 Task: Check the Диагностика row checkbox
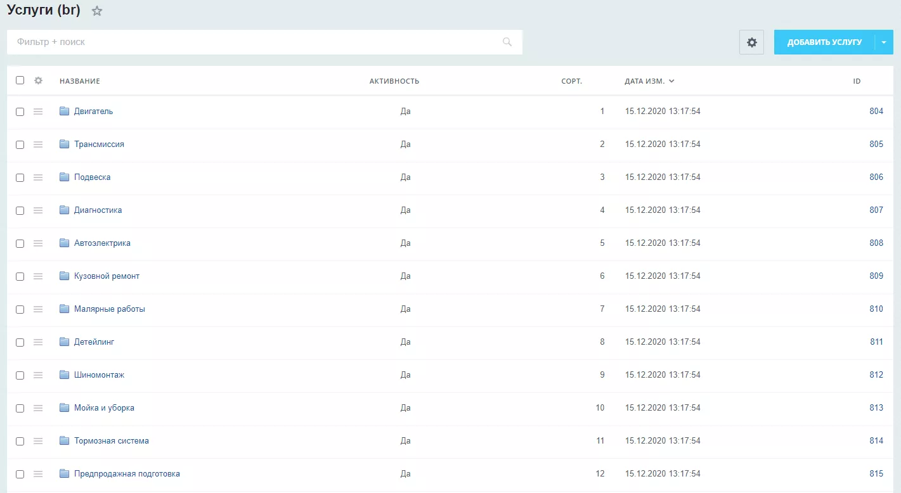coord(20,210)
